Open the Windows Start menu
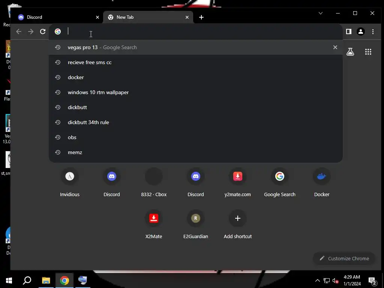 coord(9,280)
